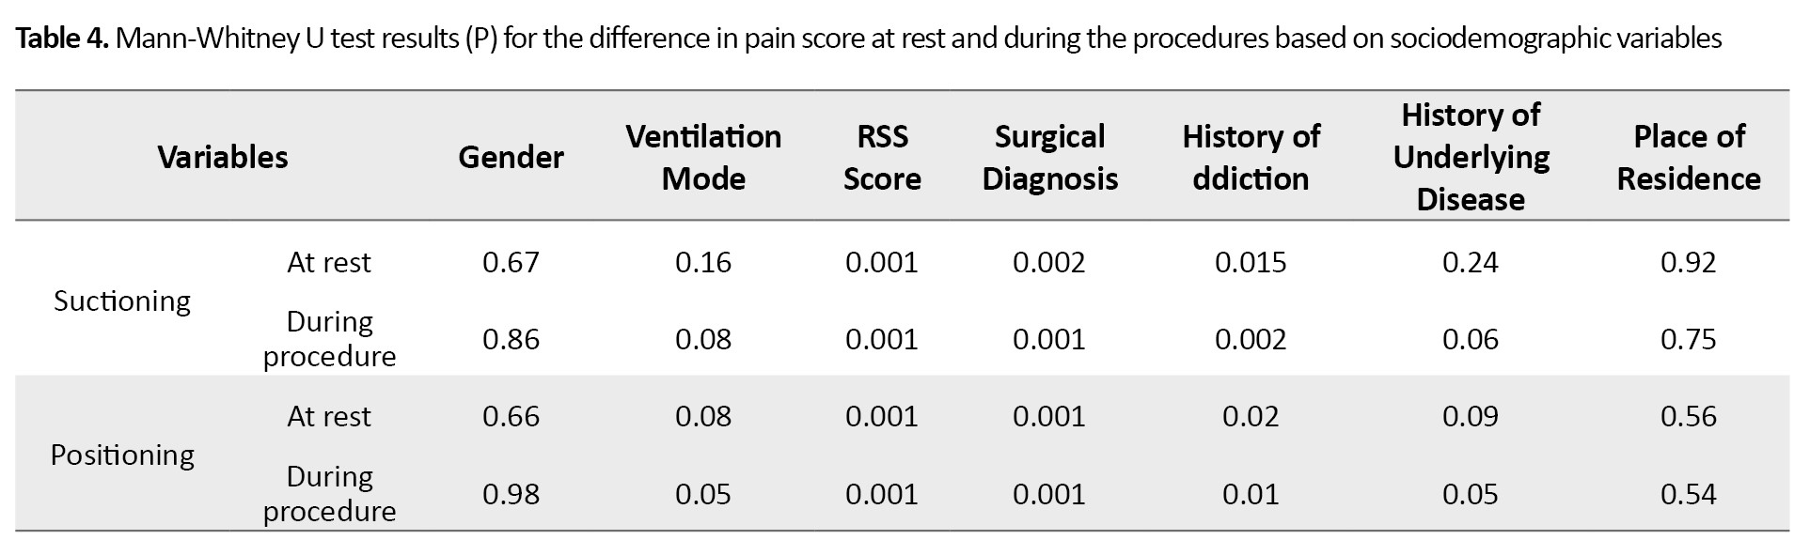
Task: Select the Variables column header
Action: click(223, 157)
